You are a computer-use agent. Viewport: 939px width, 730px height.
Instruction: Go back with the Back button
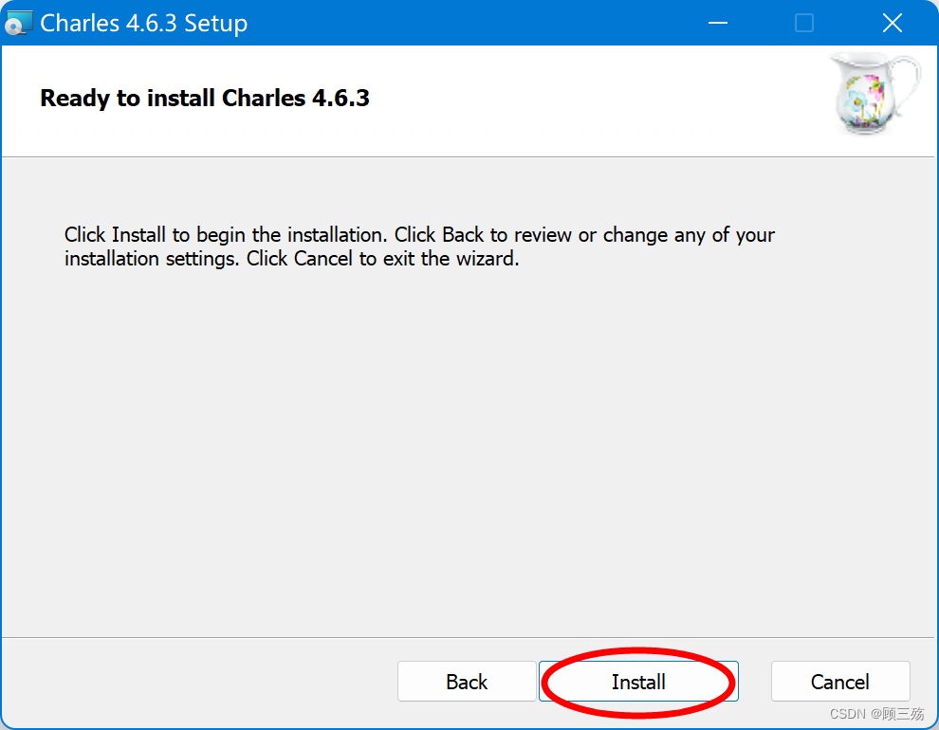[x=467, y=681]
